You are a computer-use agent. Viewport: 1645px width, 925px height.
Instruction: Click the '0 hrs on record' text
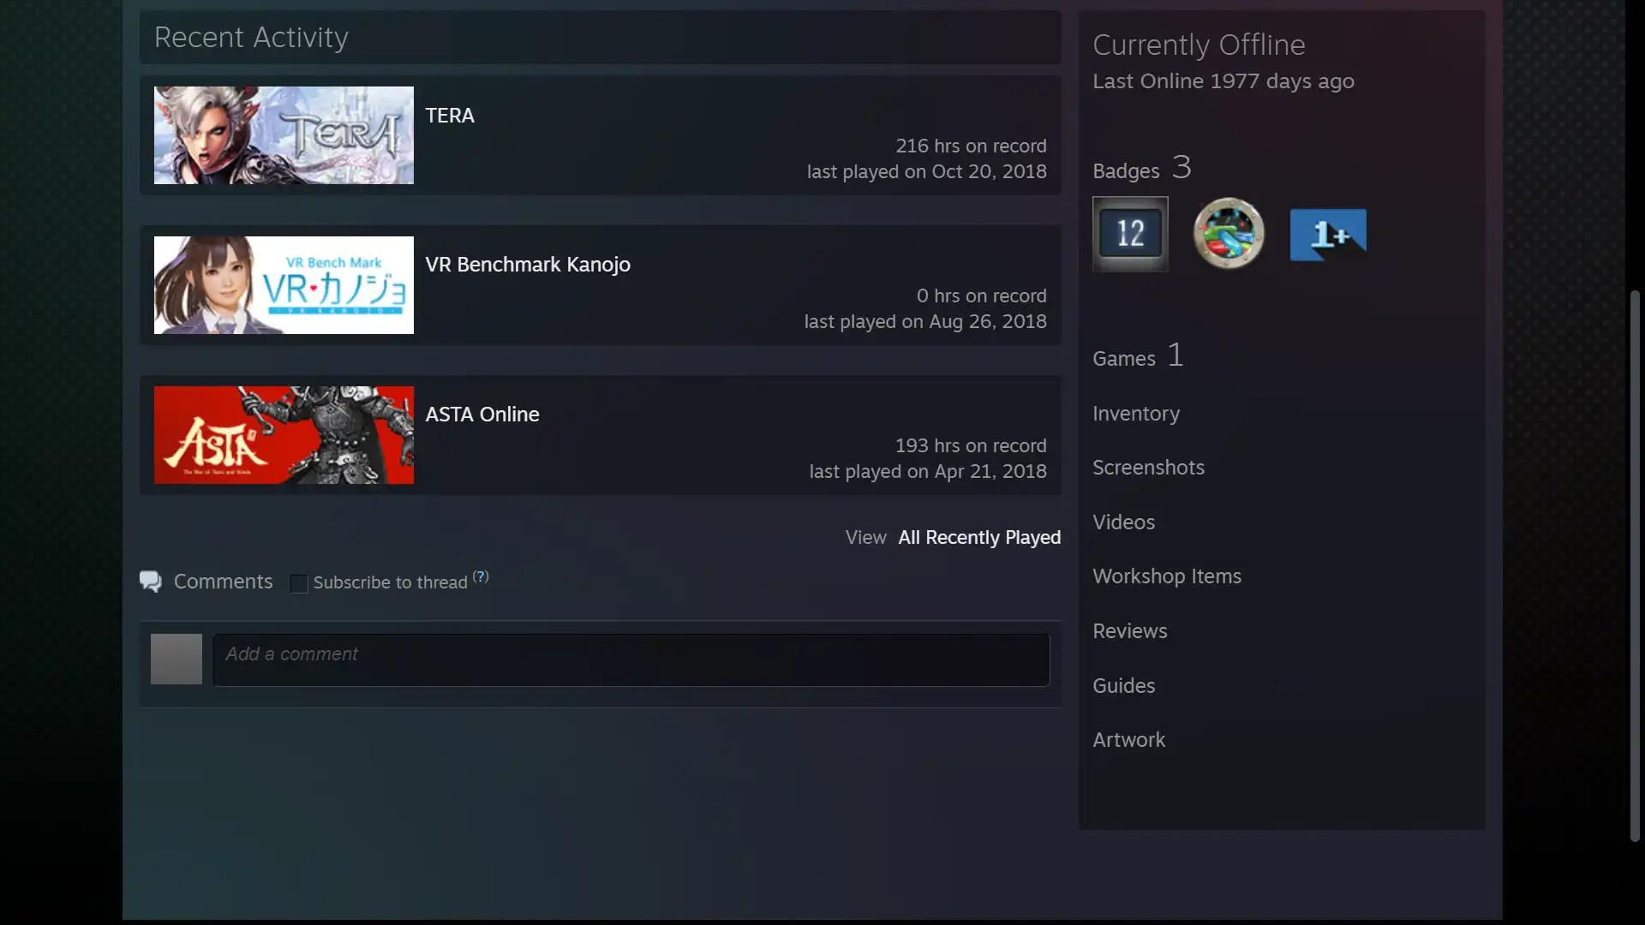(981, 296)
